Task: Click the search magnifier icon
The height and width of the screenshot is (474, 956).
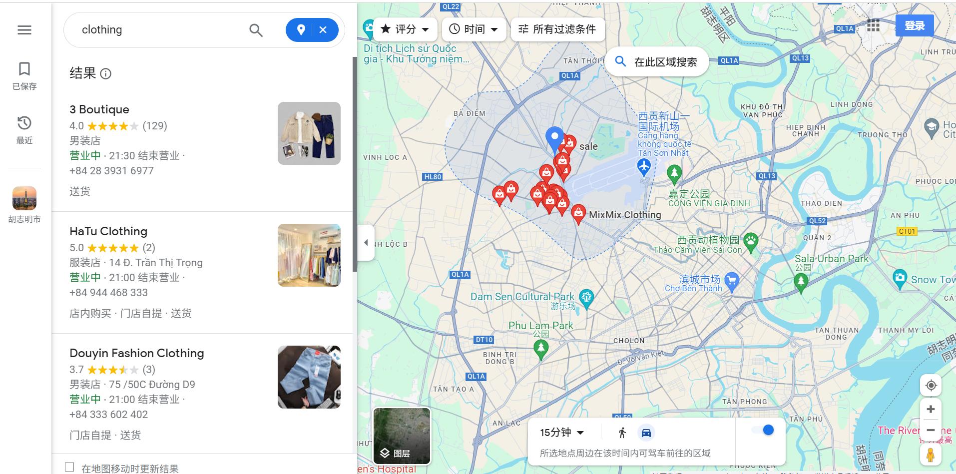Action: (x=256, y=30)
